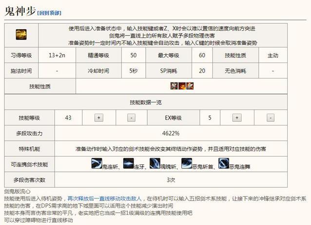Click the skill level value 43

(68, 118)
